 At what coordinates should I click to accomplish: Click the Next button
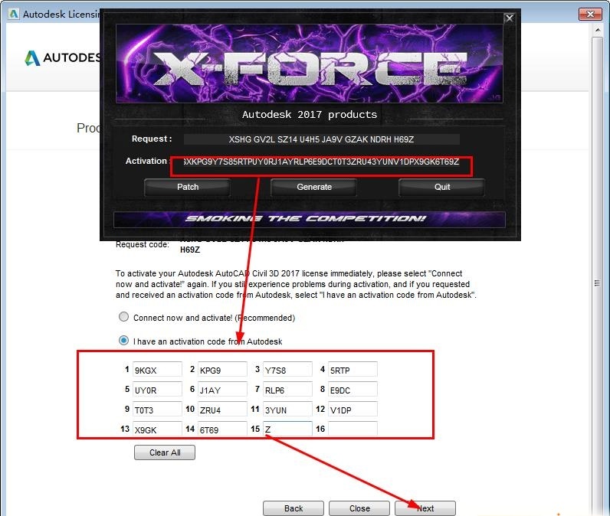coord(425,508)
